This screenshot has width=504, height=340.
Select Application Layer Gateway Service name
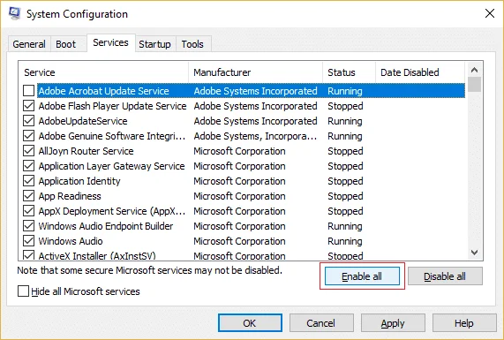pyautogui.click(x=111, y=166)
